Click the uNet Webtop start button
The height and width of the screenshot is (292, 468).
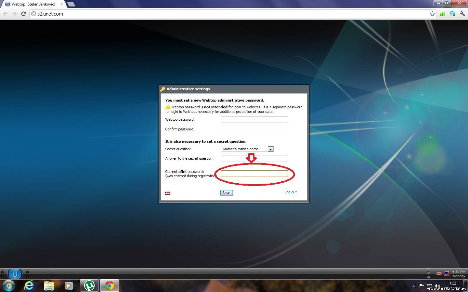15,274
